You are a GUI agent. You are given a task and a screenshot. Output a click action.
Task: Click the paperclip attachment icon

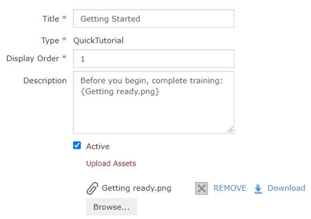[92, 188]
